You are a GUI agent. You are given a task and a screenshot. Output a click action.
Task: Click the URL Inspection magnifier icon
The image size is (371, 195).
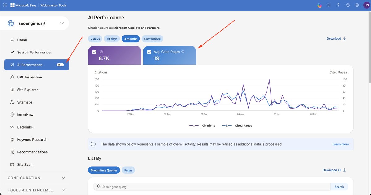pos(12,77)
